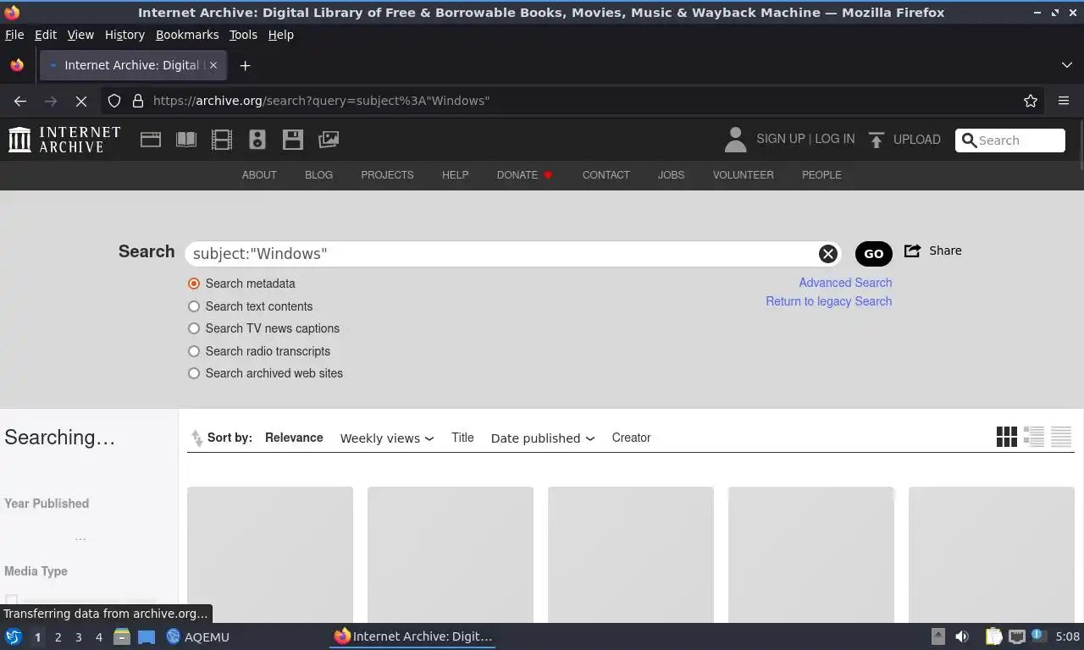Click the top-right site Search field

point(1010,140)
